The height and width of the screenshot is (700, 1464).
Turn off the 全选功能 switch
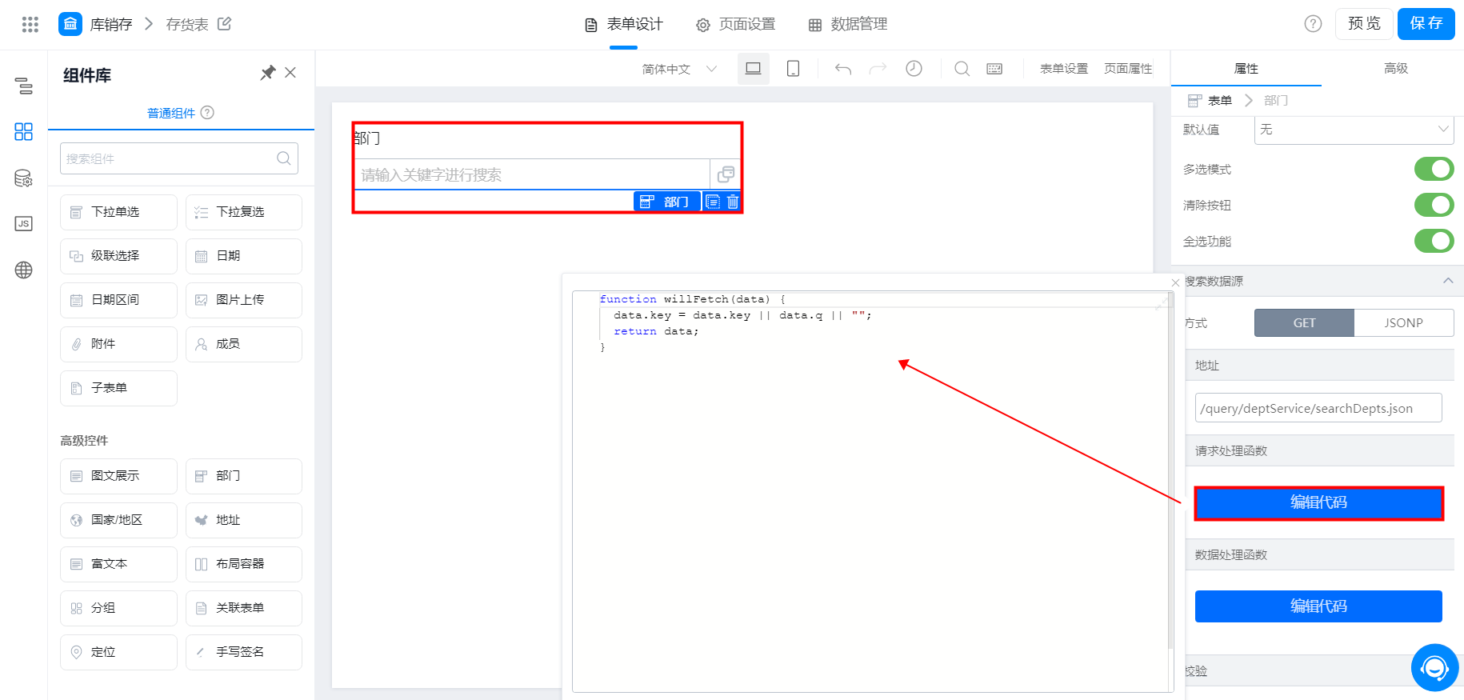pos(1434,242)
